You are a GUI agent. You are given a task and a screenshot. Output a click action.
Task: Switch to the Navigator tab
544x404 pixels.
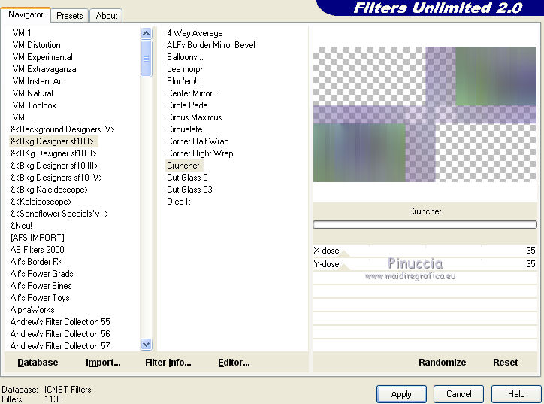tap(26, 14)
